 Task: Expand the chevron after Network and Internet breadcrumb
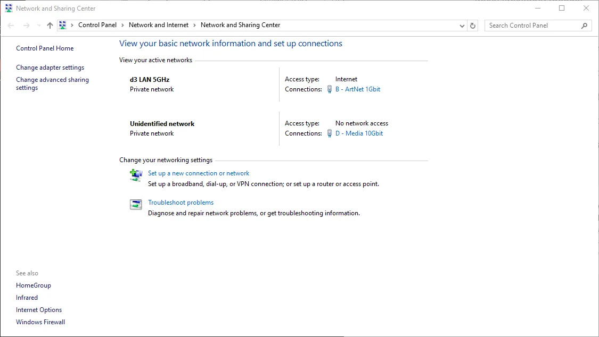194,25
